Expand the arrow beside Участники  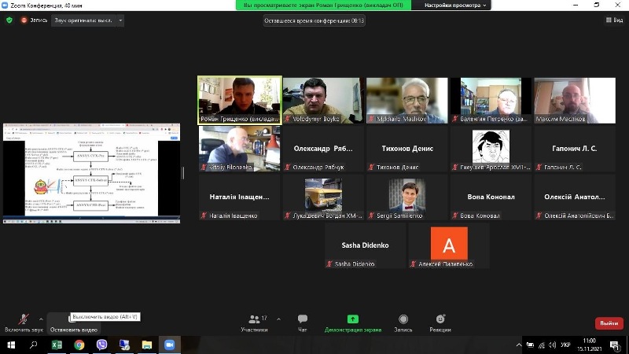(278, 319)
